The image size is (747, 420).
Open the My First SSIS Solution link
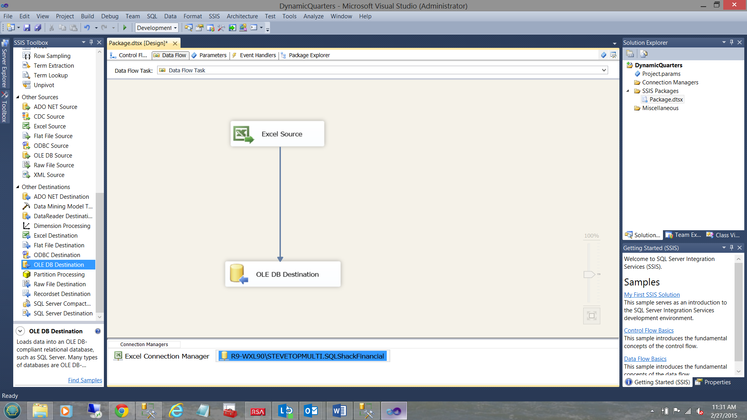tap(652, 295)
